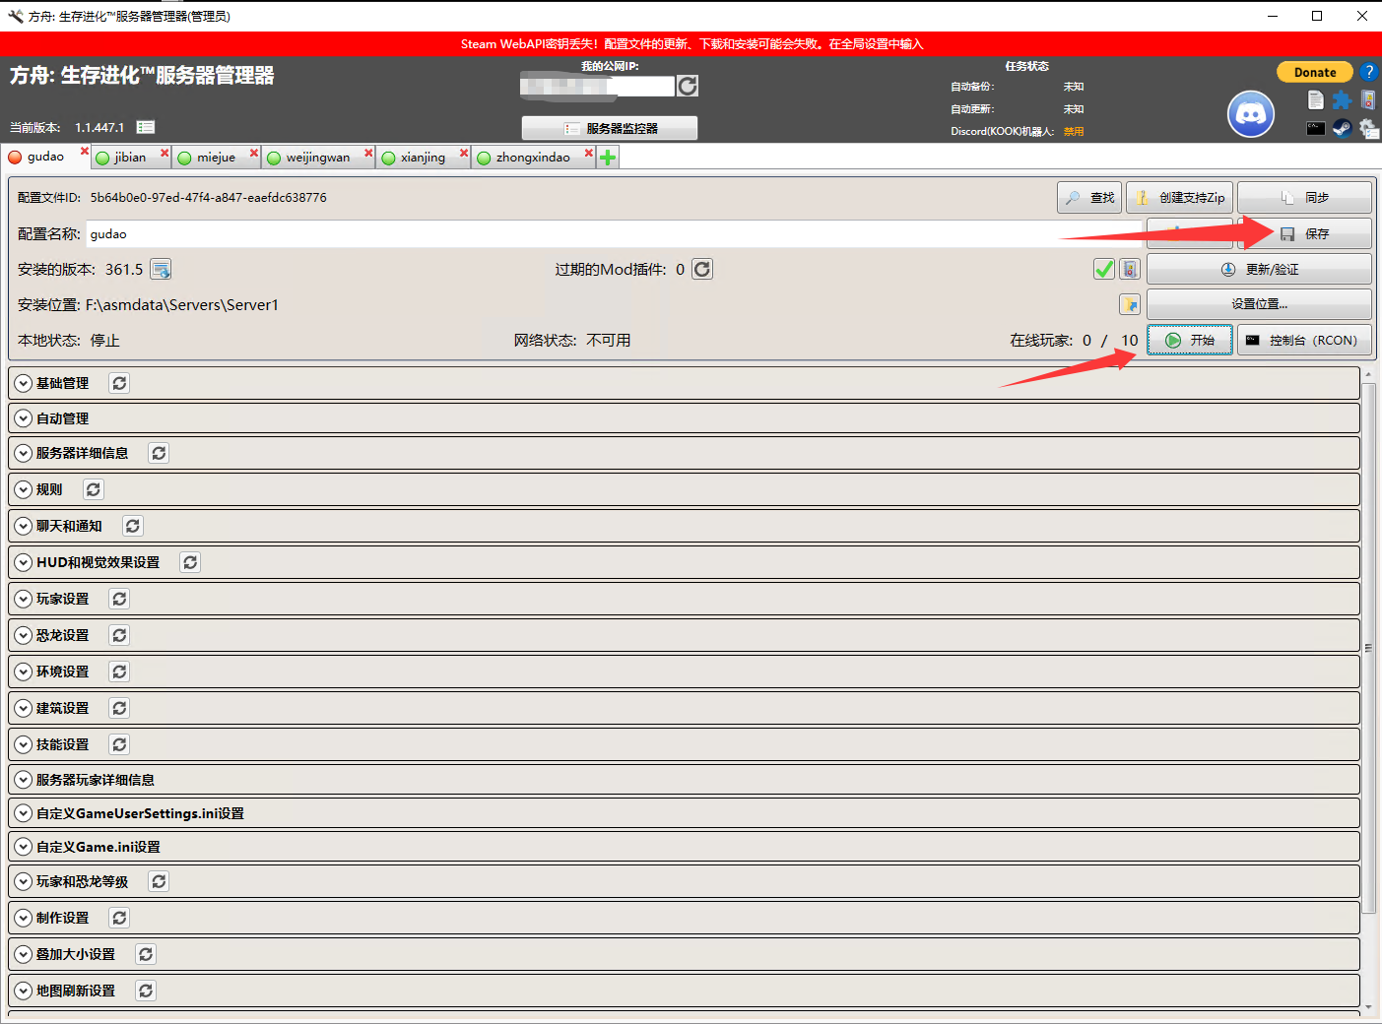Open the command prompt icon in header
The image size is (1382, 1024).
coord(1315,128)
